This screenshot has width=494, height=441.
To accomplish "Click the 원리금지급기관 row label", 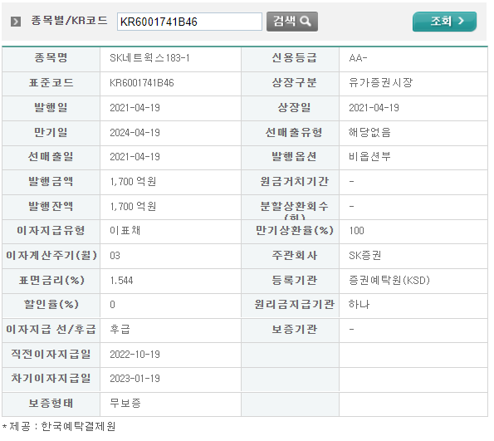I will [x=294, y=305].
